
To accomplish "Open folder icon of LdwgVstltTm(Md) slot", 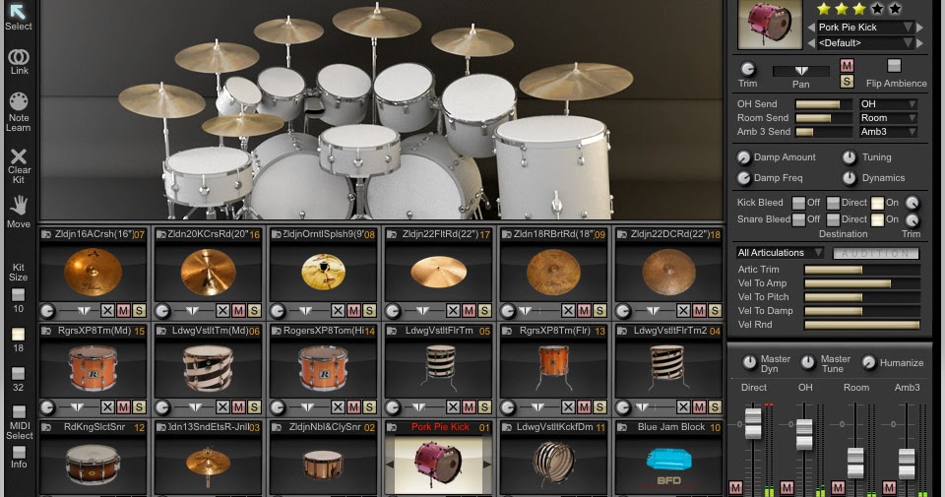I will click(x=161, y=331).
